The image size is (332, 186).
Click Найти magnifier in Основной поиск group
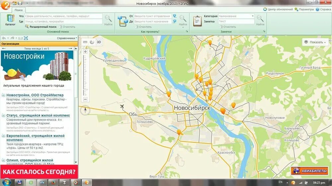pyautogui.click(x=108, y=20)
